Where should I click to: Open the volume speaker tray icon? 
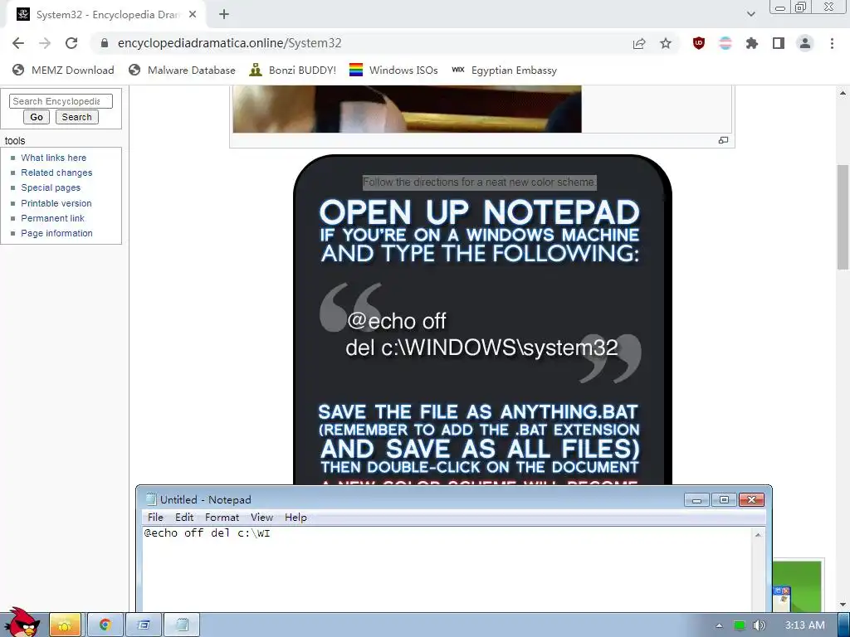760,625
